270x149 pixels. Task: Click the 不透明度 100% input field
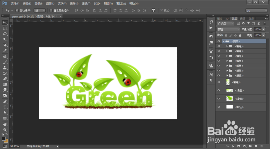(x=257, y=29)
